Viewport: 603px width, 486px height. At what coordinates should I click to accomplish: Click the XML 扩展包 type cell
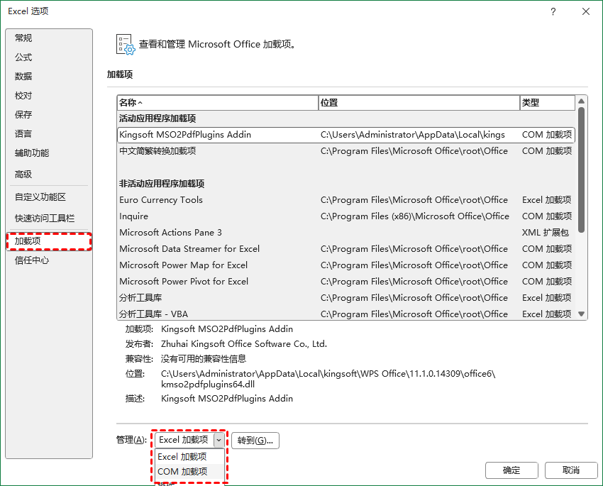coord(546,233)
